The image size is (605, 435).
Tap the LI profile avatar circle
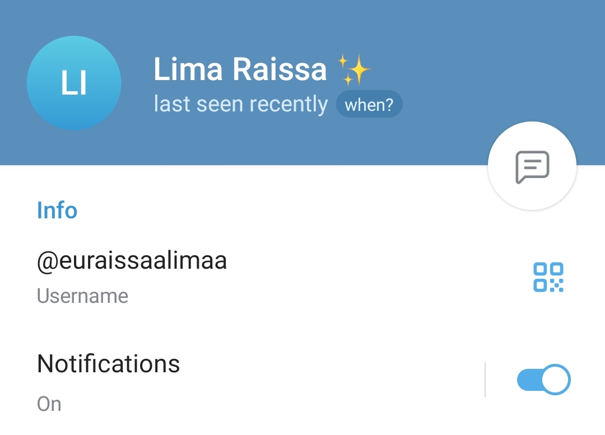[74, 83]
